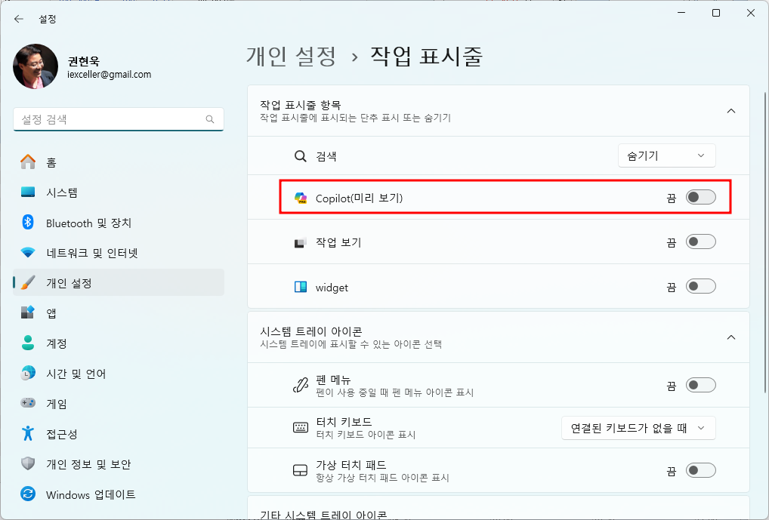
Task: Select 계정 in the sidebar
Action: pos(118,343)
